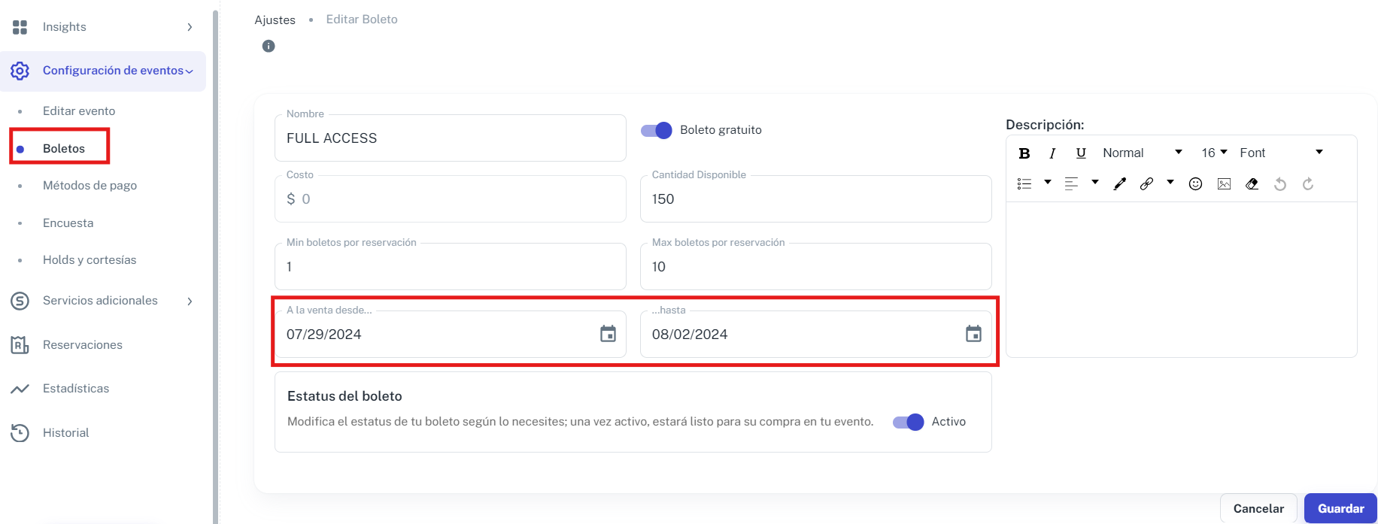Expand the Insights menu chevron
Screen dimensions: 1378x524
pyautogui.click(x=190, y=27)
